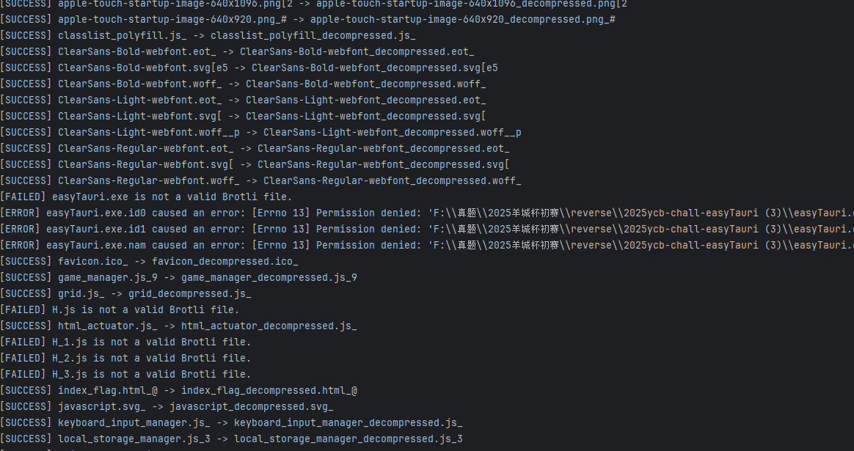854x451 pixels.
Task: Click the ClearSans-Regular-webfont.woff_ output line
Action: point(260,180)
